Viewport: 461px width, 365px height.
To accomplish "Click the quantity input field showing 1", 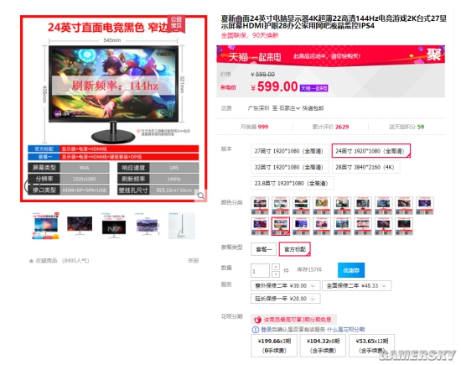I will pyautogui.click(x=260, y=271).
